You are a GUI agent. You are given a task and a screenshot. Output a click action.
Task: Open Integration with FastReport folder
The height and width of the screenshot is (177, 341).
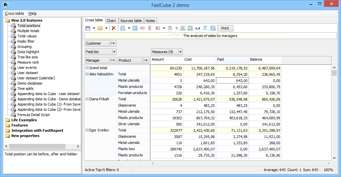coord(37,130)
